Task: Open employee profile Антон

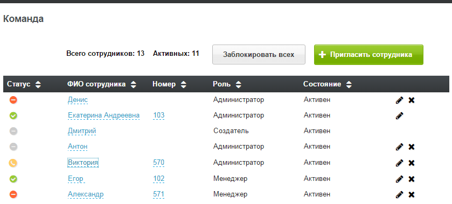Action: 78,147
